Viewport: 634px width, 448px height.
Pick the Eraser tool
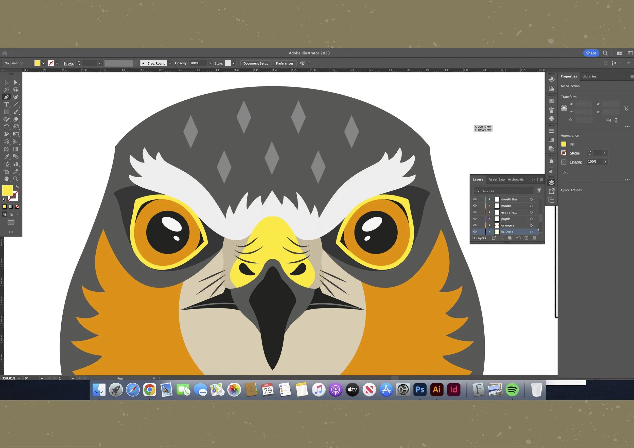click(16, 119)
